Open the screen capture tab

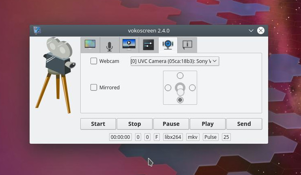point(90,45)
